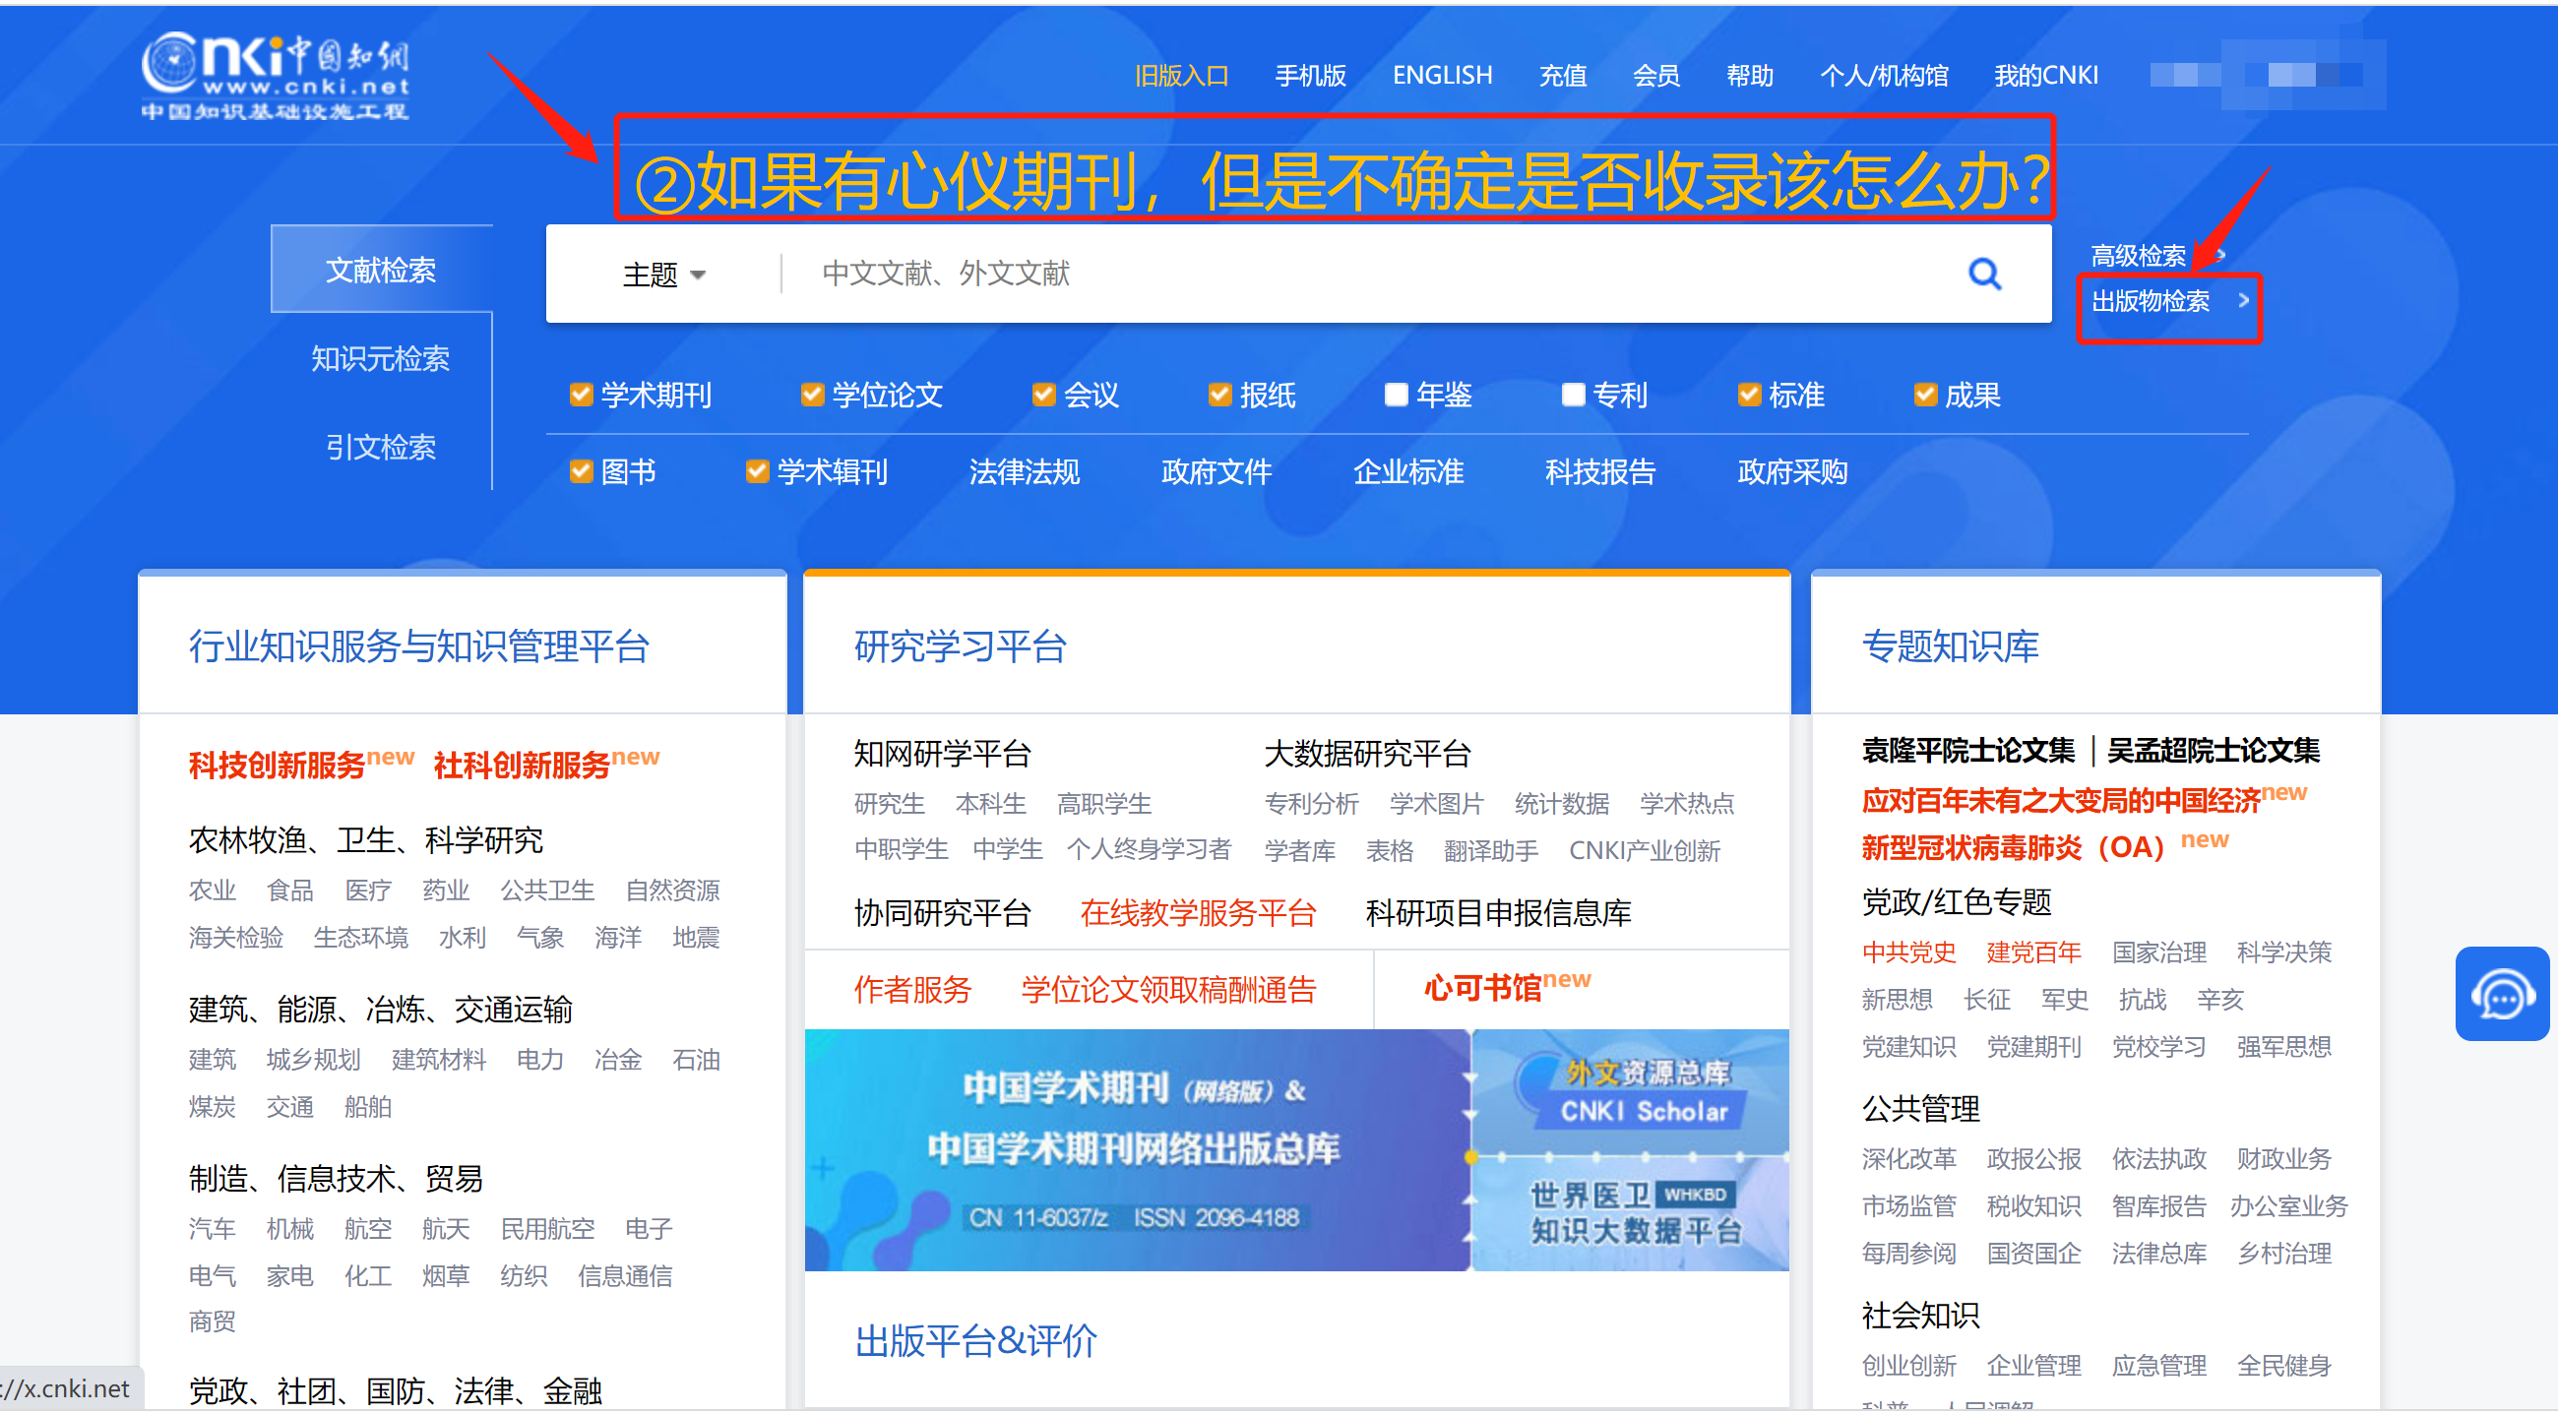Image resolution: width=2558 pixels, height=1413 pixels.
Task: Open 充值 in the top menu
Action: click(x=1562, y=76)
